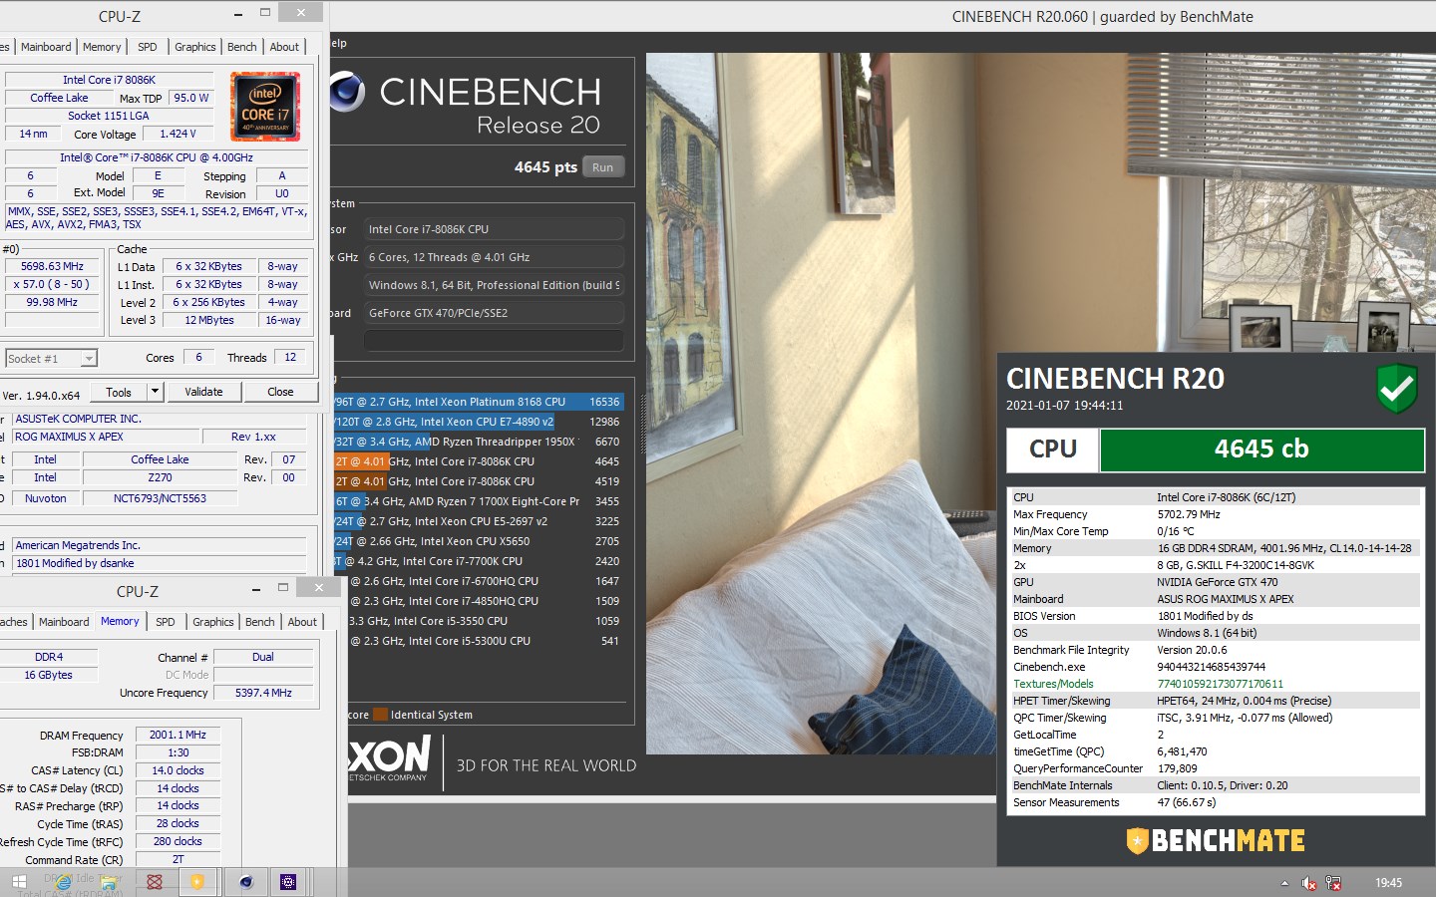The width and height of the screenshot is (1436, 897).
Task: Click the Close button in CPU-Z
Action: (280, 392)
